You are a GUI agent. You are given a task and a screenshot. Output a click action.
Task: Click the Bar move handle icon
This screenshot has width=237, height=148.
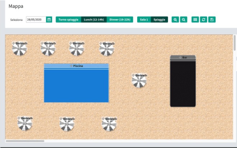180,57
